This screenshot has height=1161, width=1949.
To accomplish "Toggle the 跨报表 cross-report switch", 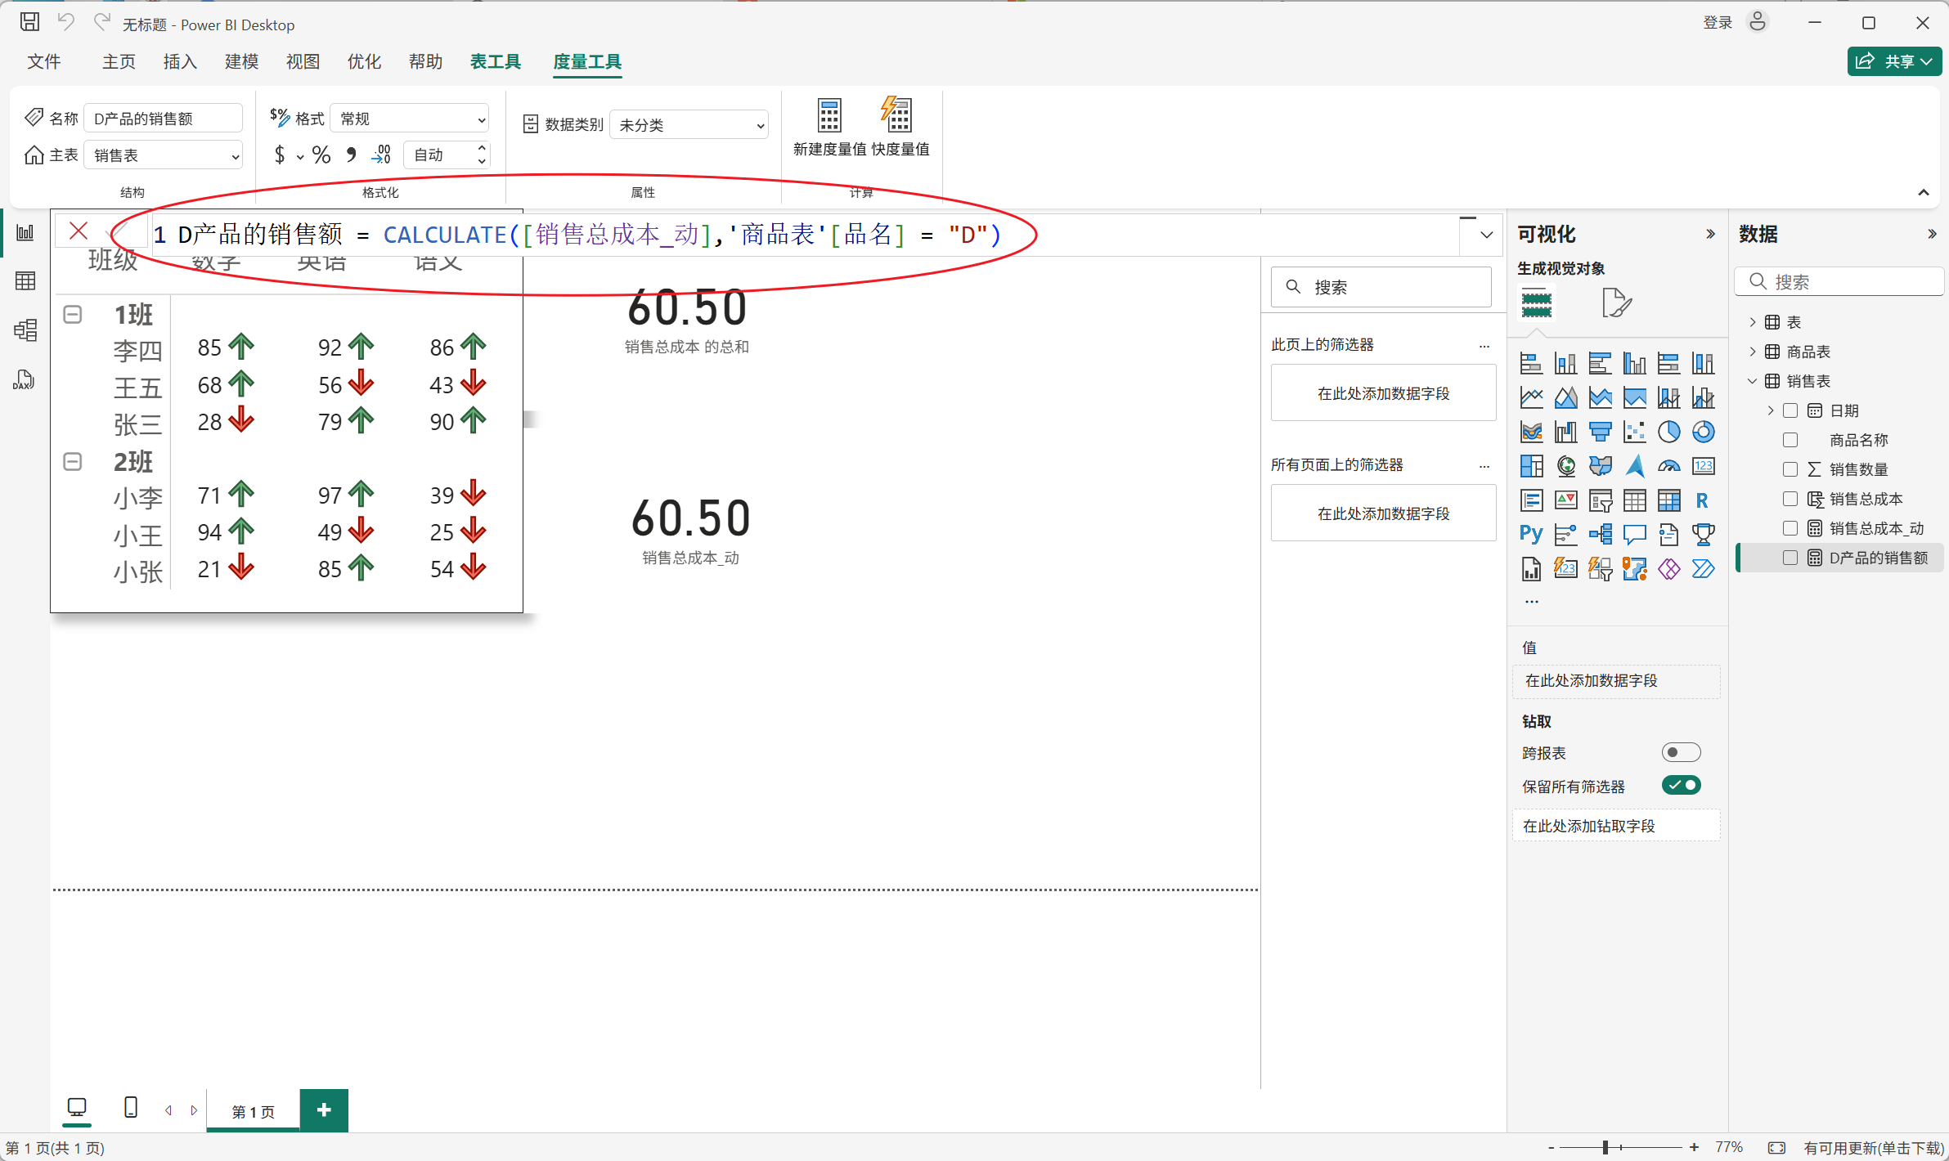I will pos(1681,752).
